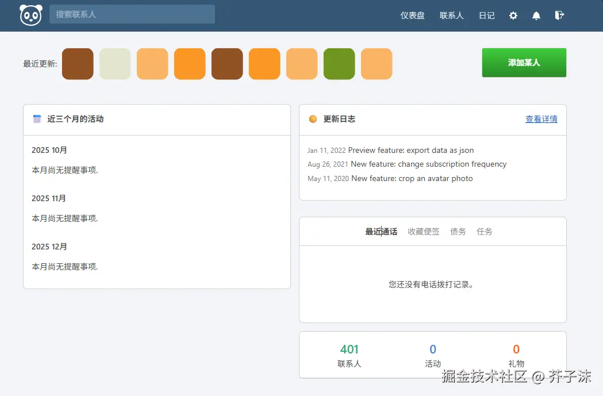Select the 最近通话 tab
Viewport: 603px width, 396px height.
click(381, 232)
